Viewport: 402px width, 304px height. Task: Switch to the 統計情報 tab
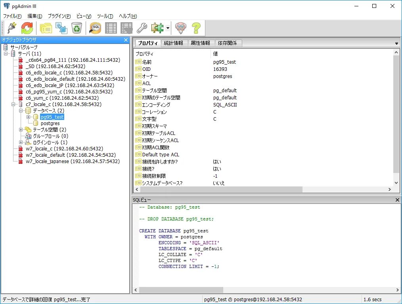tap(174, 43)
